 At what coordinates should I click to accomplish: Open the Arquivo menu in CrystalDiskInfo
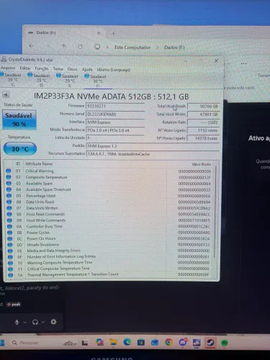pos(8,68)
